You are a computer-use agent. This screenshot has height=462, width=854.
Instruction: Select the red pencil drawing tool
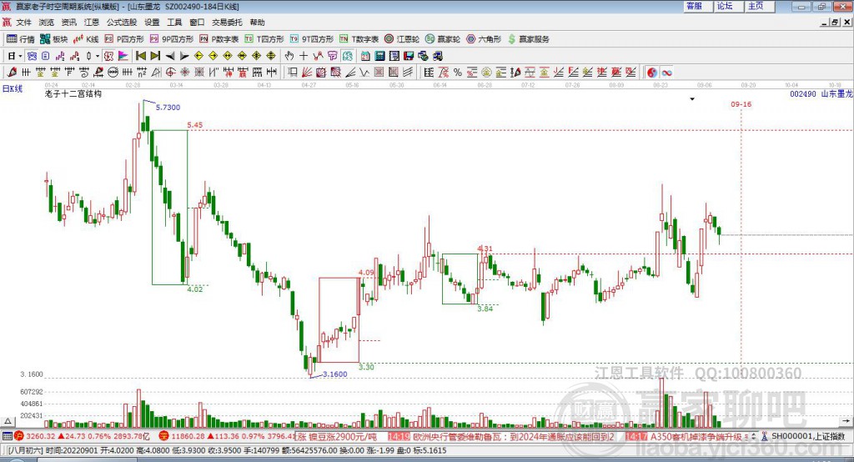click(x=12, y=72)
